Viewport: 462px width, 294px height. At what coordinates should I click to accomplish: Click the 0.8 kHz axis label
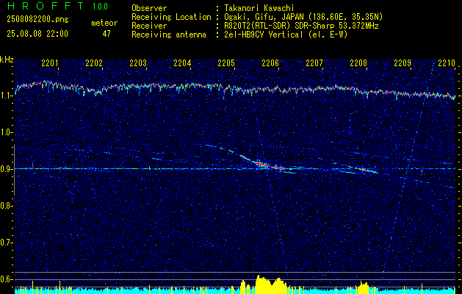pos(6,206)
